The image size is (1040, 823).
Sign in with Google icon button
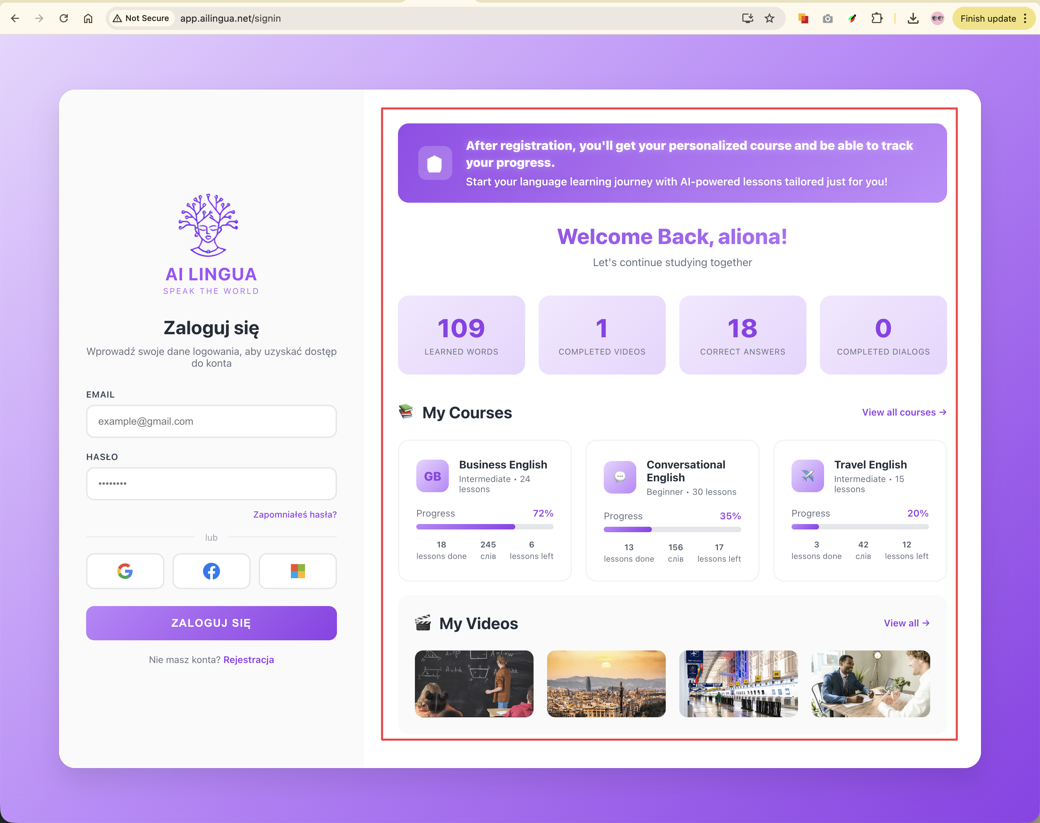click(x=125, y=571)
